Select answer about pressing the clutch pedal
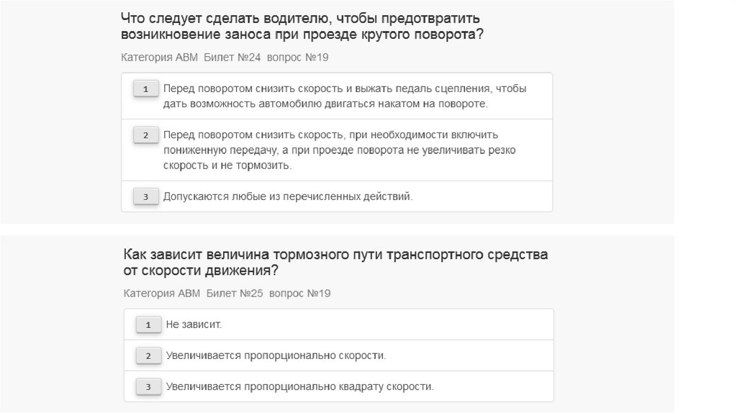Viewport: 737px width, 413px height. click(344, 96)
